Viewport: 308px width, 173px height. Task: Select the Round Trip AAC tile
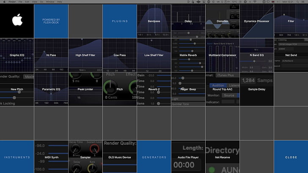pos(223,89)
